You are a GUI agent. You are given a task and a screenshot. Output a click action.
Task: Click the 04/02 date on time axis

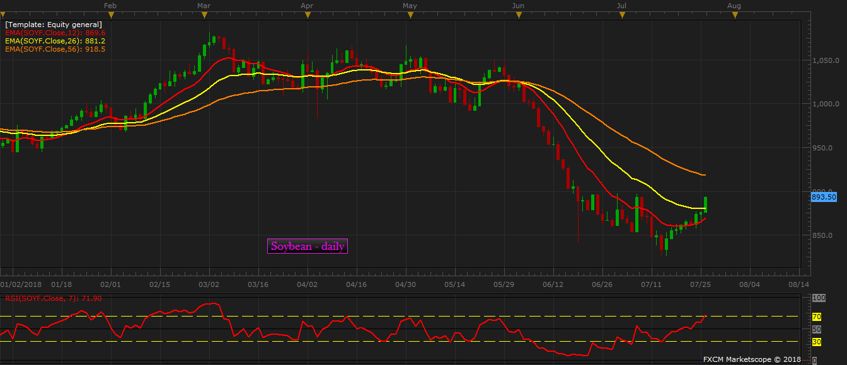click(308, 284)
